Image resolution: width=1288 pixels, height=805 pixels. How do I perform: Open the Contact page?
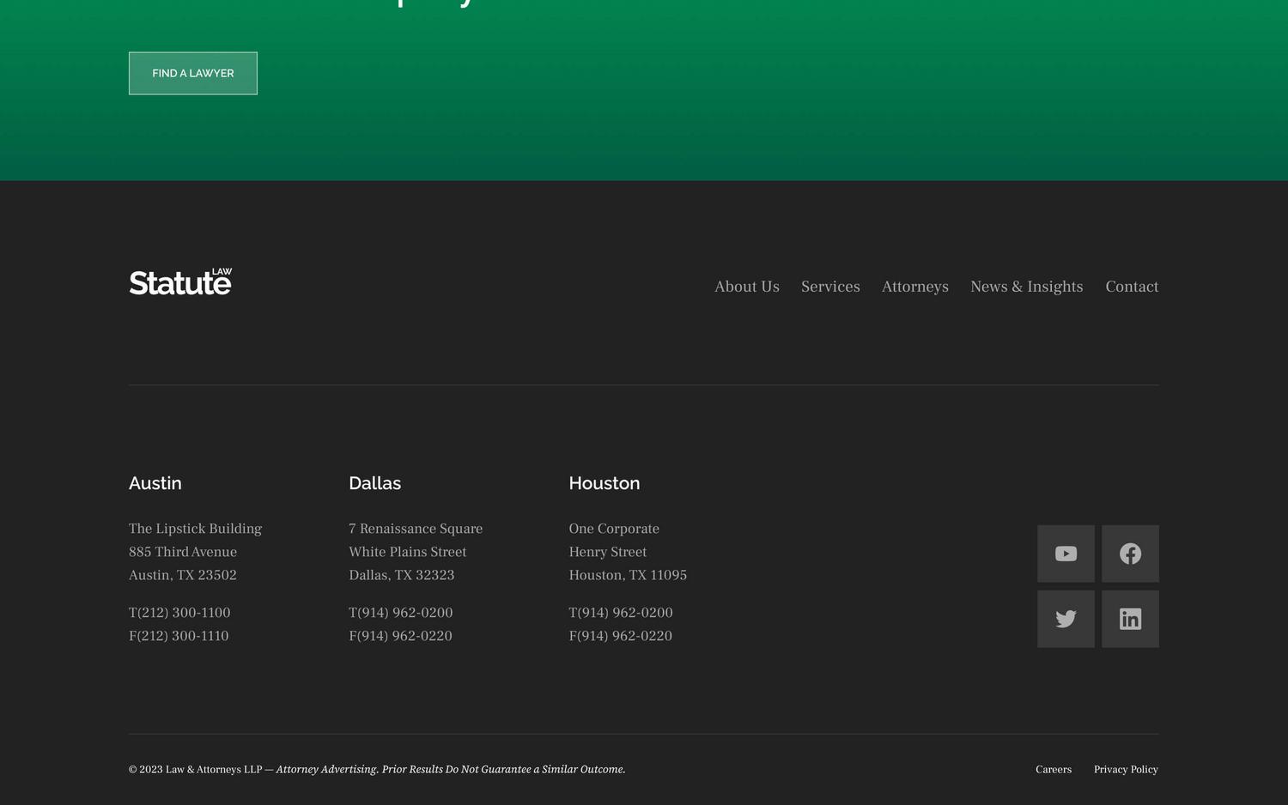pos(1132,287)
